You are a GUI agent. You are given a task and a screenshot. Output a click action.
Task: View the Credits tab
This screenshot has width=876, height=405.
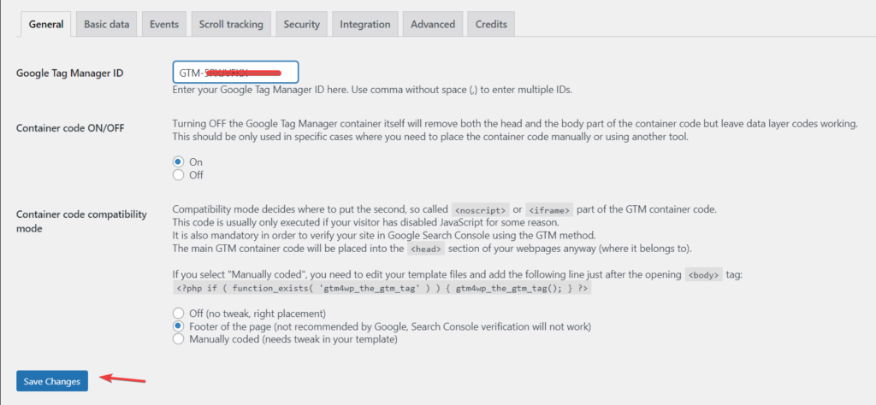491,24
